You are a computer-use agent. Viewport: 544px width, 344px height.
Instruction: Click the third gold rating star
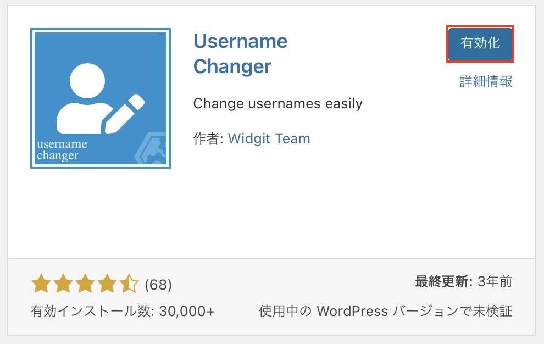(x=85, y=284)
